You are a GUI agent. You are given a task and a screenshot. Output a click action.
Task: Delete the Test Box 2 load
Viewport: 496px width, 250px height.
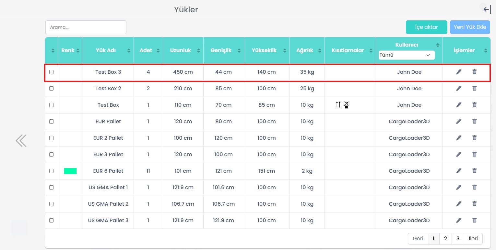point(474,88)
